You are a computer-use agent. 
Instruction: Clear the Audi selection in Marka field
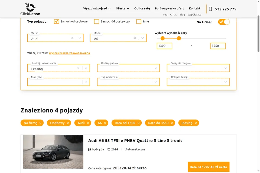coord(72,38)
